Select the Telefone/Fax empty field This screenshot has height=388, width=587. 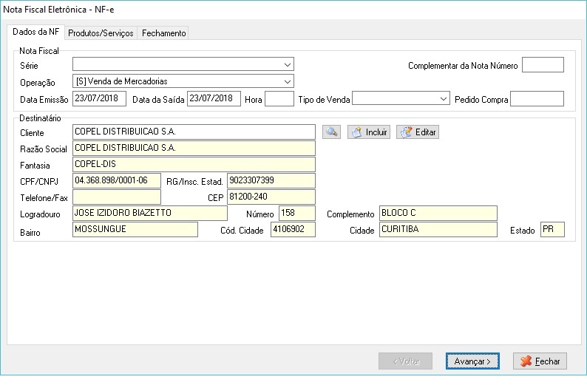pos(116,197)
